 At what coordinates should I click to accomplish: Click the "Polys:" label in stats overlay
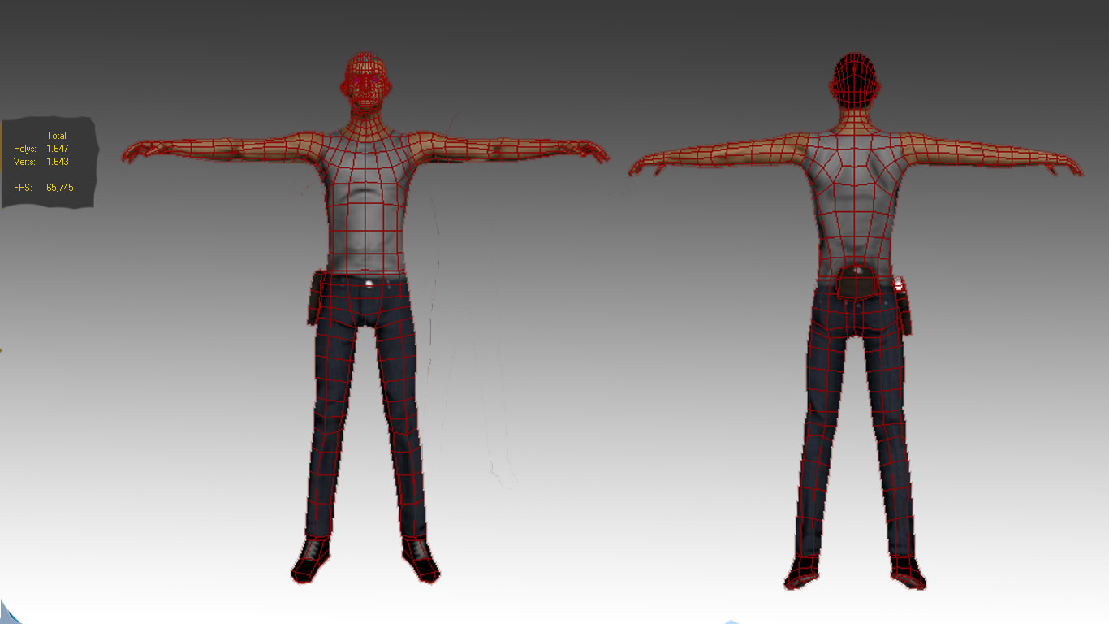click(x=25, y=149)
